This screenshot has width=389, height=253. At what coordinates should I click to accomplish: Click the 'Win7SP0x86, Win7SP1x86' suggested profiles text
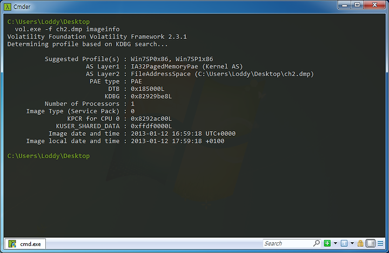pyautogui.click(x=172, y=59)
